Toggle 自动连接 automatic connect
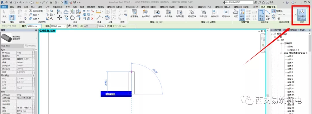This screenshot has height=114, width=312. click(x=242, y=15)
